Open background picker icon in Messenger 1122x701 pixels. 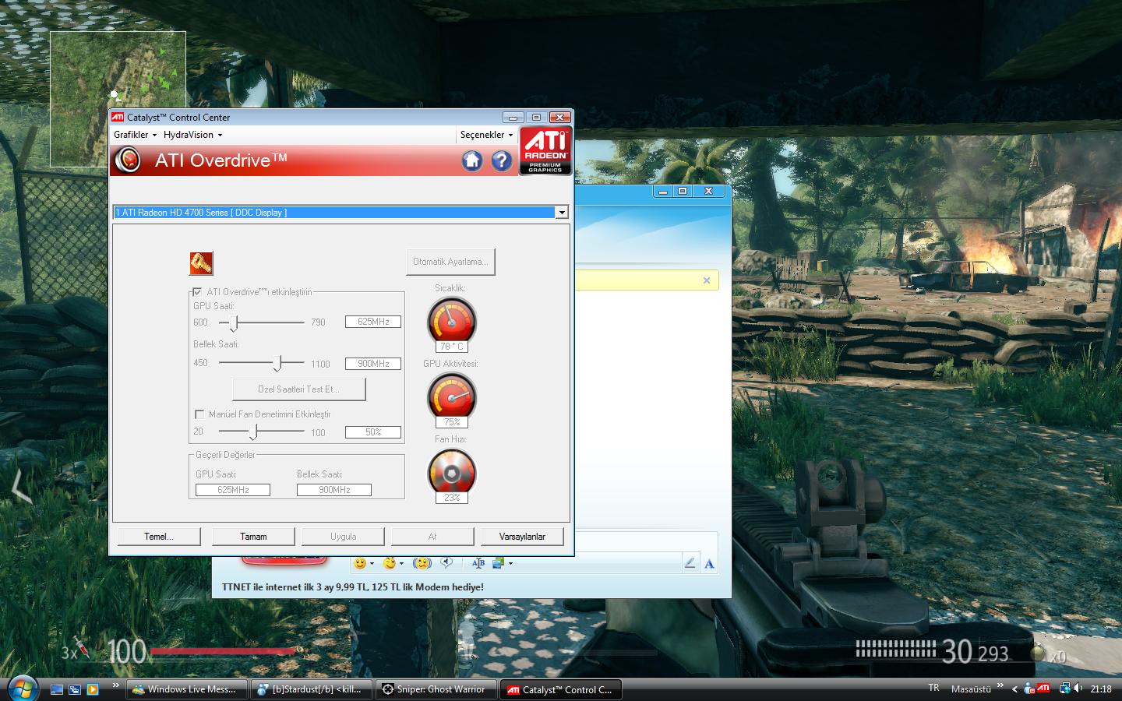click(x=499, y=562)
